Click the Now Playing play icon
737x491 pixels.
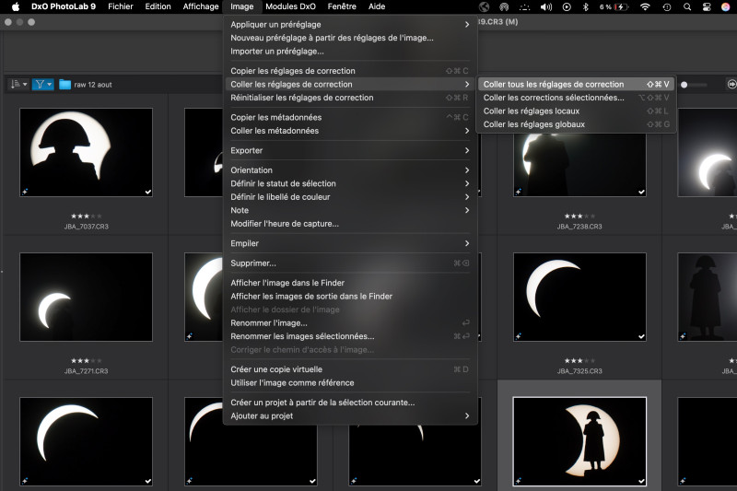point(567,6)
